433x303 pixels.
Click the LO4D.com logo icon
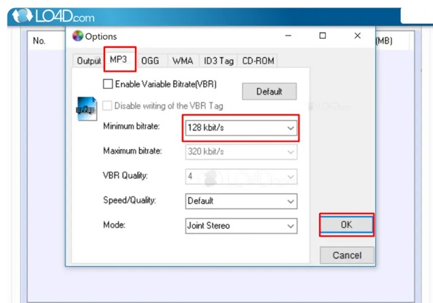point(23,16)
